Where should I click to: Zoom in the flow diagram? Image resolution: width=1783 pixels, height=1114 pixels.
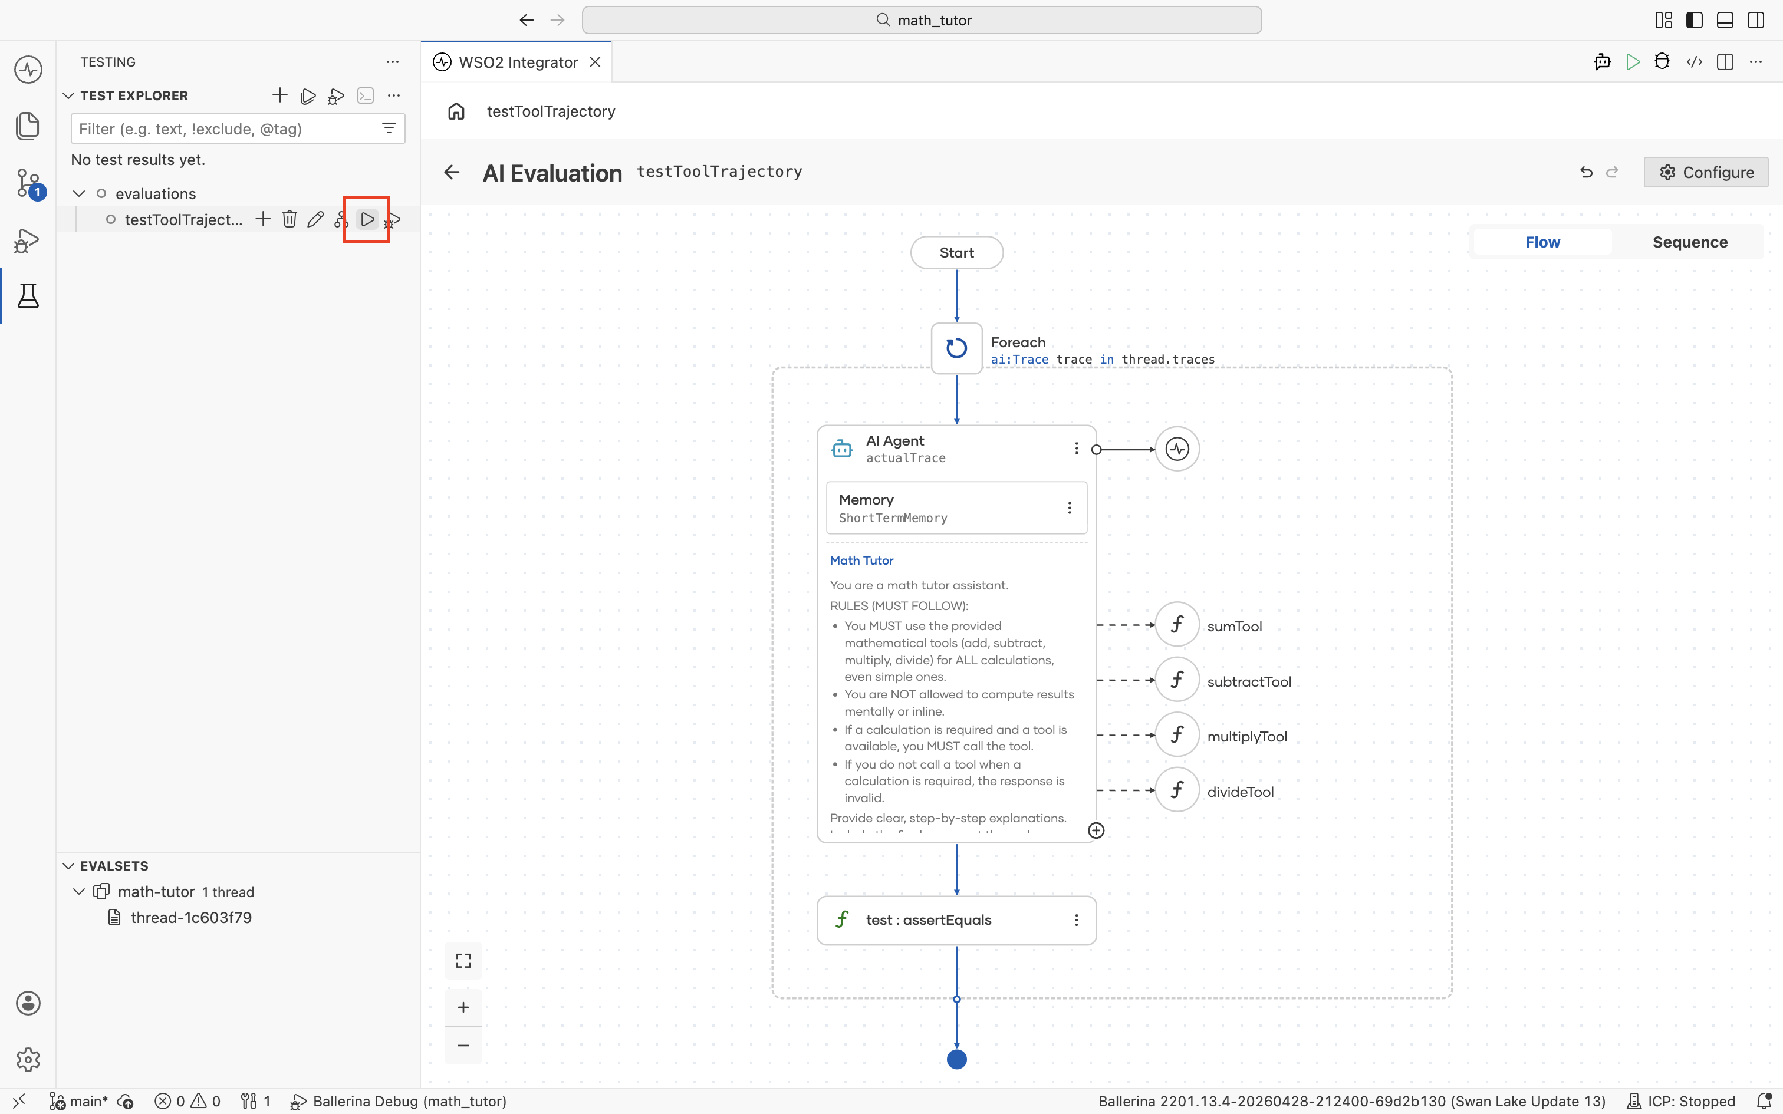pos(463,1007)
